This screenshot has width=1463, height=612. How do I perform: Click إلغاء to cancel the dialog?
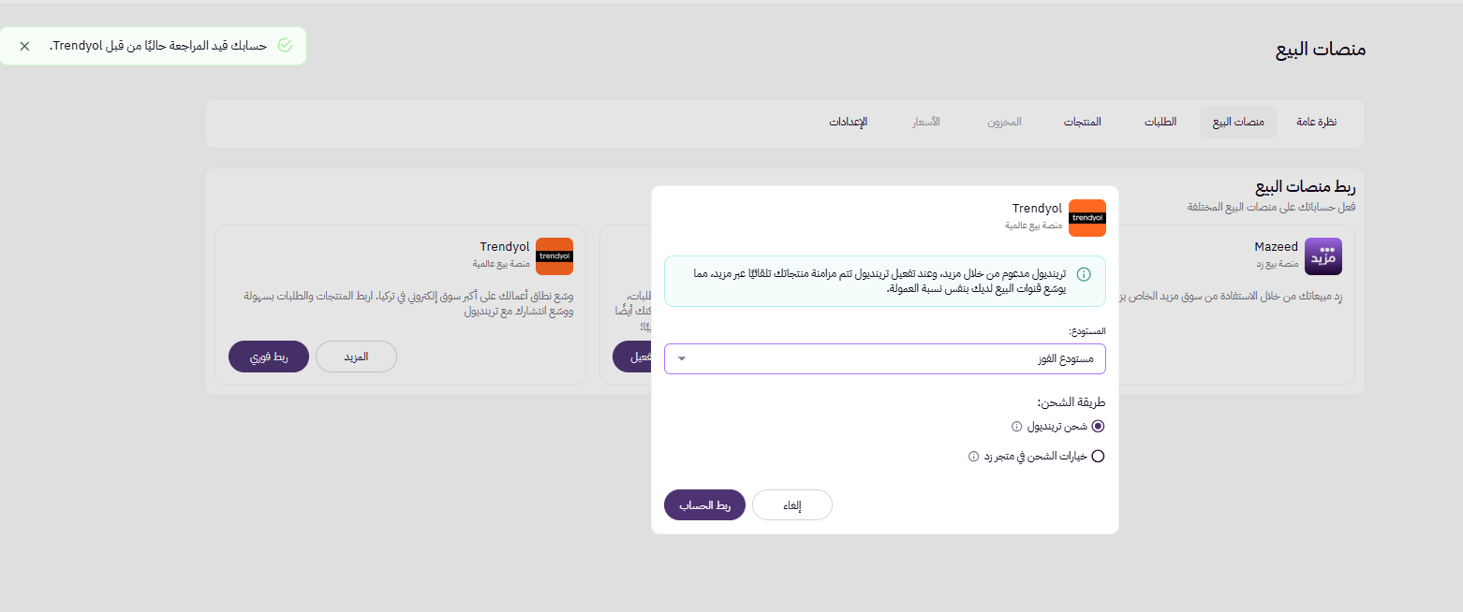[x=792, y=505]
